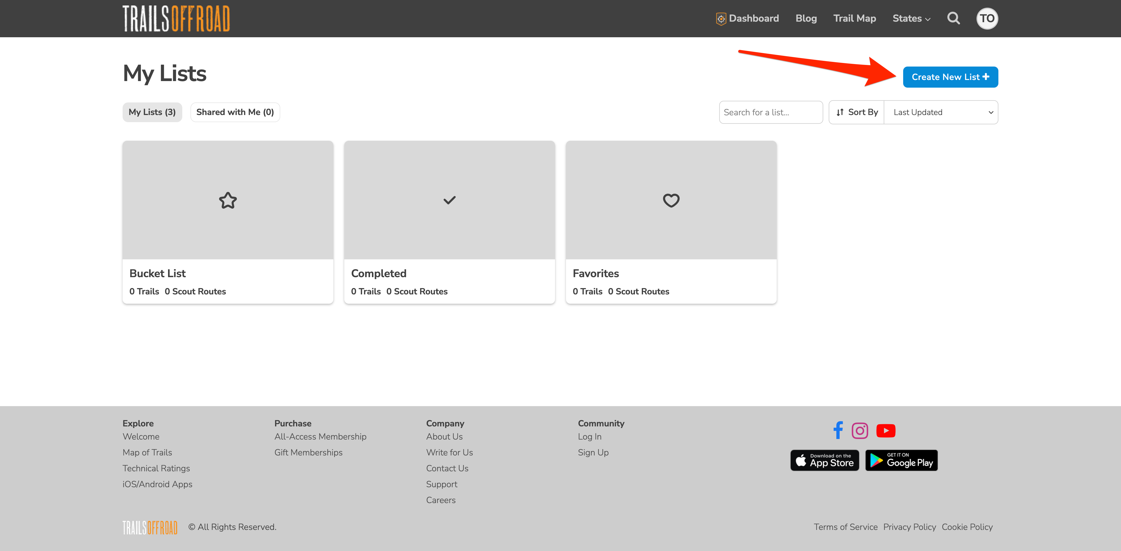This screenshot has width=1121, height=551.
Task: Select the My Lists (3) tab
Action: pyautogui.click(x=152, y=112)
